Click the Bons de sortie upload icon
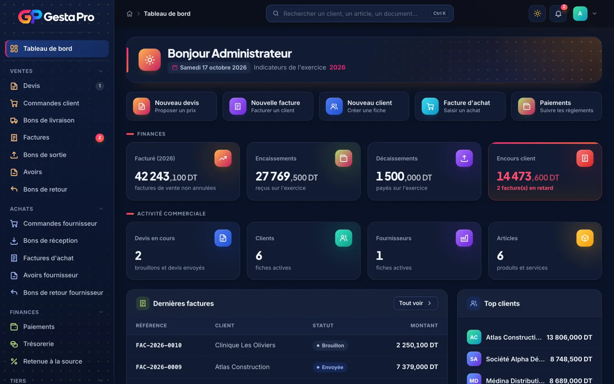 [14, 155]
